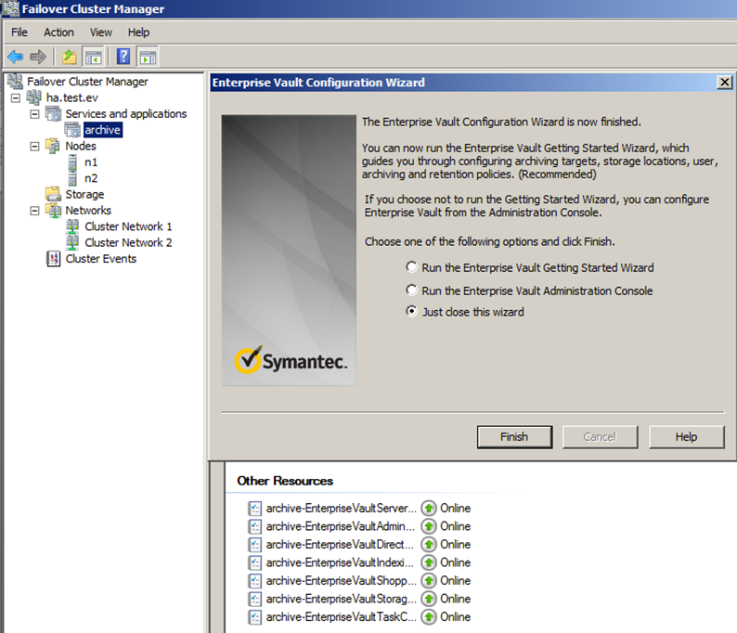Click the Nodes folder icon
737x633 pixels.
(53, 146)
